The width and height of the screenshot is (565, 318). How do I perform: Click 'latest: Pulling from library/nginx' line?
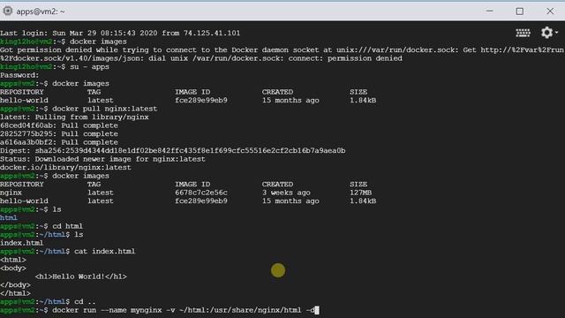pos(74,117)
